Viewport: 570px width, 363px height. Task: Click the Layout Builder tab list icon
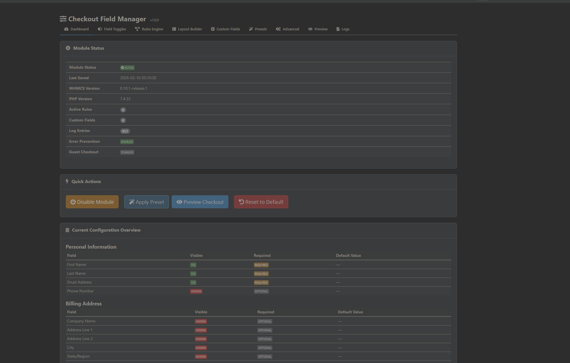pyautogui.click(x=174, y=29)
